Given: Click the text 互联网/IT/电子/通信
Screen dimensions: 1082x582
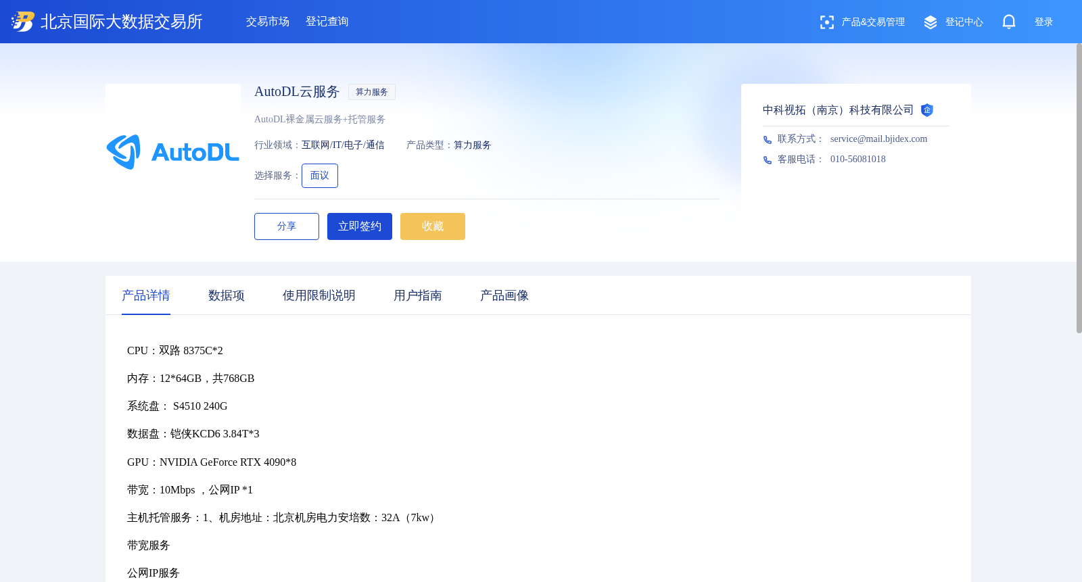Looking at the screenshot, I should pyautogui.click(x=343, y=145).
